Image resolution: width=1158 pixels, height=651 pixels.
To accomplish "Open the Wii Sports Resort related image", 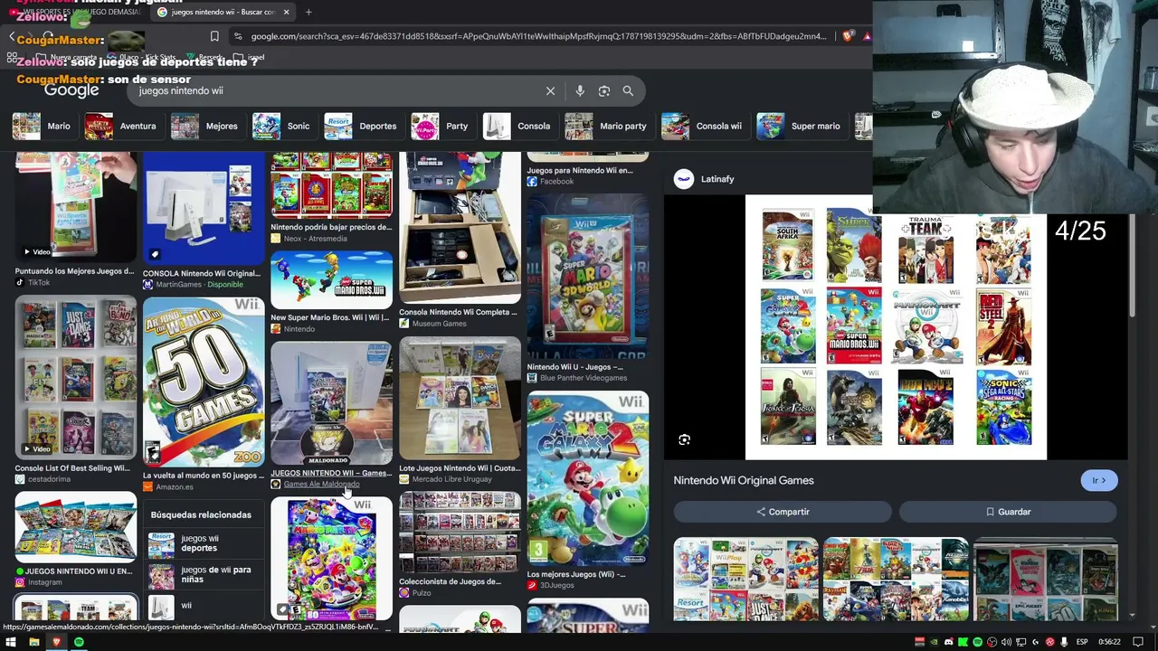I will pyautogui.click(x=745, y=580).
